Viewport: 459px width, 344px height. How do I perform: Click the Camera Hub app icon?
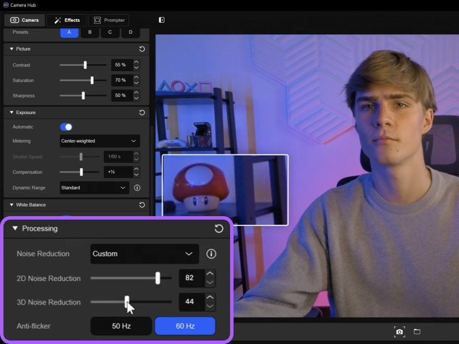6,5
